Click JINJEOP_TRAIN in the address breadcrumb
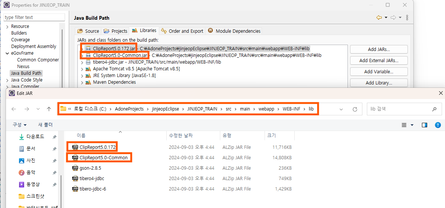Image resolution: width=445 pixels, height=208 pixels. click(x=202, y=109)
